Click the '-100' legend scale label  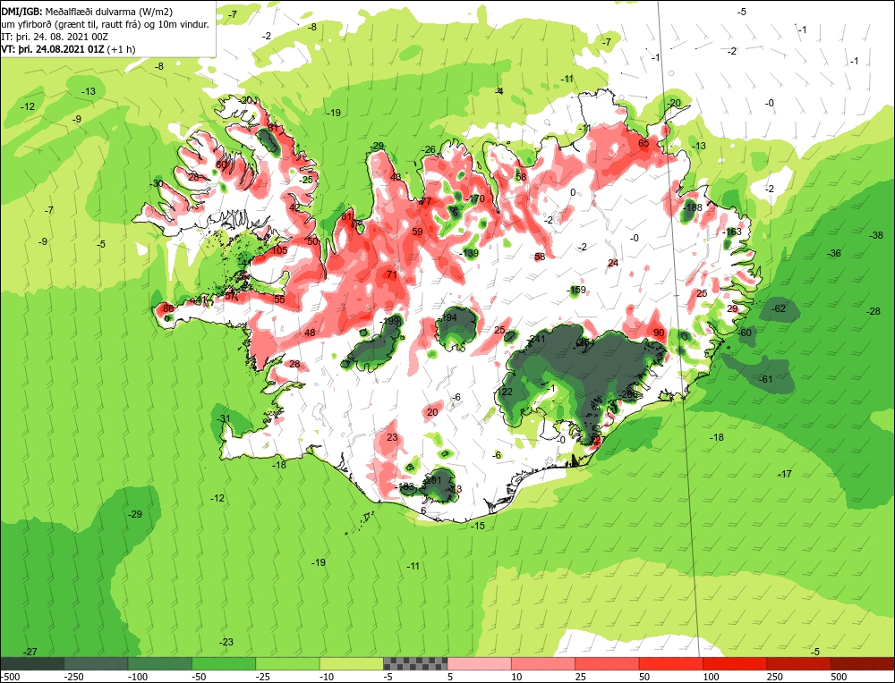(138, 677)
